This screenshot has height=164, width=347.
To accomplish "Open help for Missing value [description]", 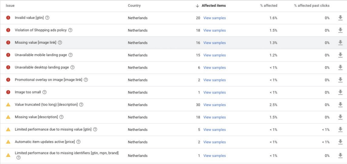I will (61, 117).
